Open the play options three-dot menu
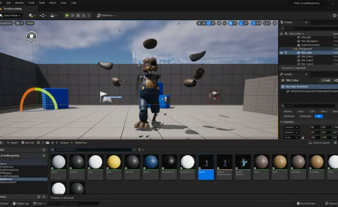338x207 pixels. (x=89, y=15)
